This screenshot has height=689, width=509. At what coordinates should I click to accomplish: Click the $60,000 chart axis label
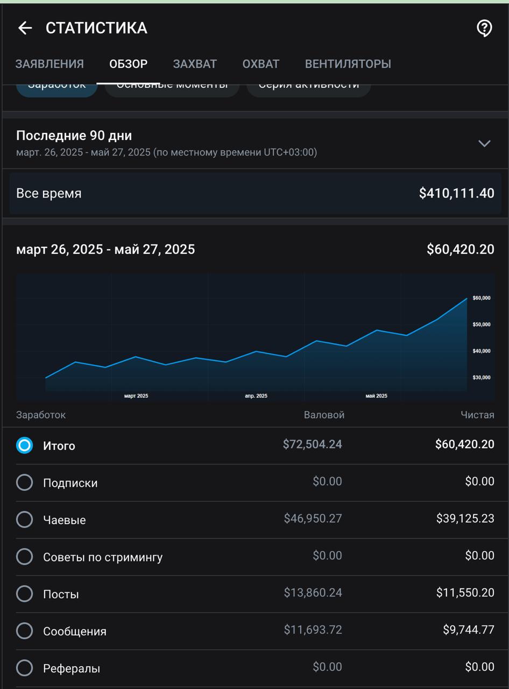click(x=482, y=298)
